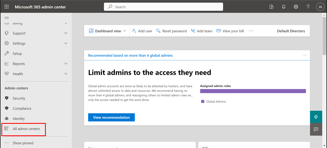
Task: Click Add team in toolbar
Action: click(202, 31)
